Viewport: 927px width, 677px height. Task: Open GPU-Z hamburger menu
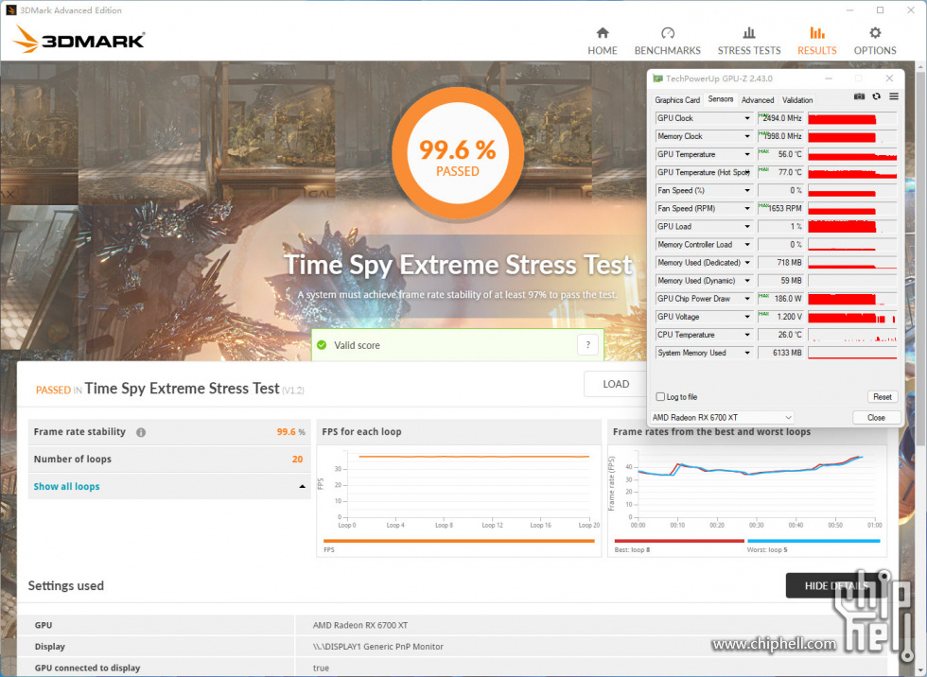(893, 96)
